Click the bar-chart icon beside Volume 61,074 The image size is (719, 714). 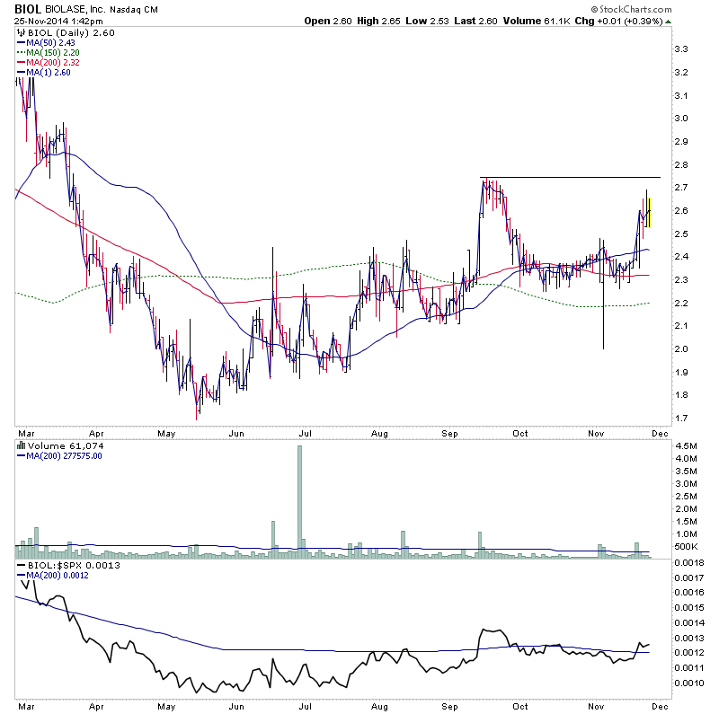[x=21, y=445]
